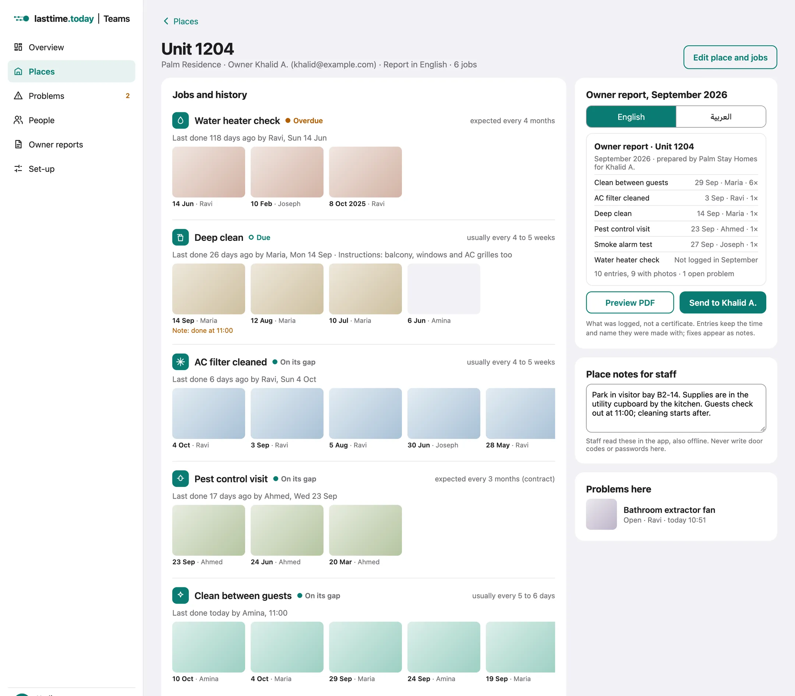This screenshot has width=795, height=696.
Task: Click the Owner reports document icon
Action: 18,144
